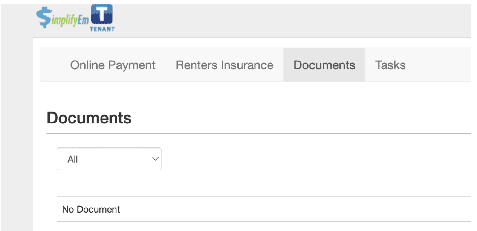Go to the Tasks tab
The image size is (477, 231).
(x=390, y=65)
